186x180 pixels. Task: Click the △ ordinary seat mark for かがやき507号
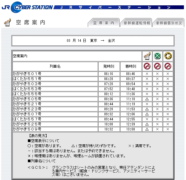(x=147, y=114)
